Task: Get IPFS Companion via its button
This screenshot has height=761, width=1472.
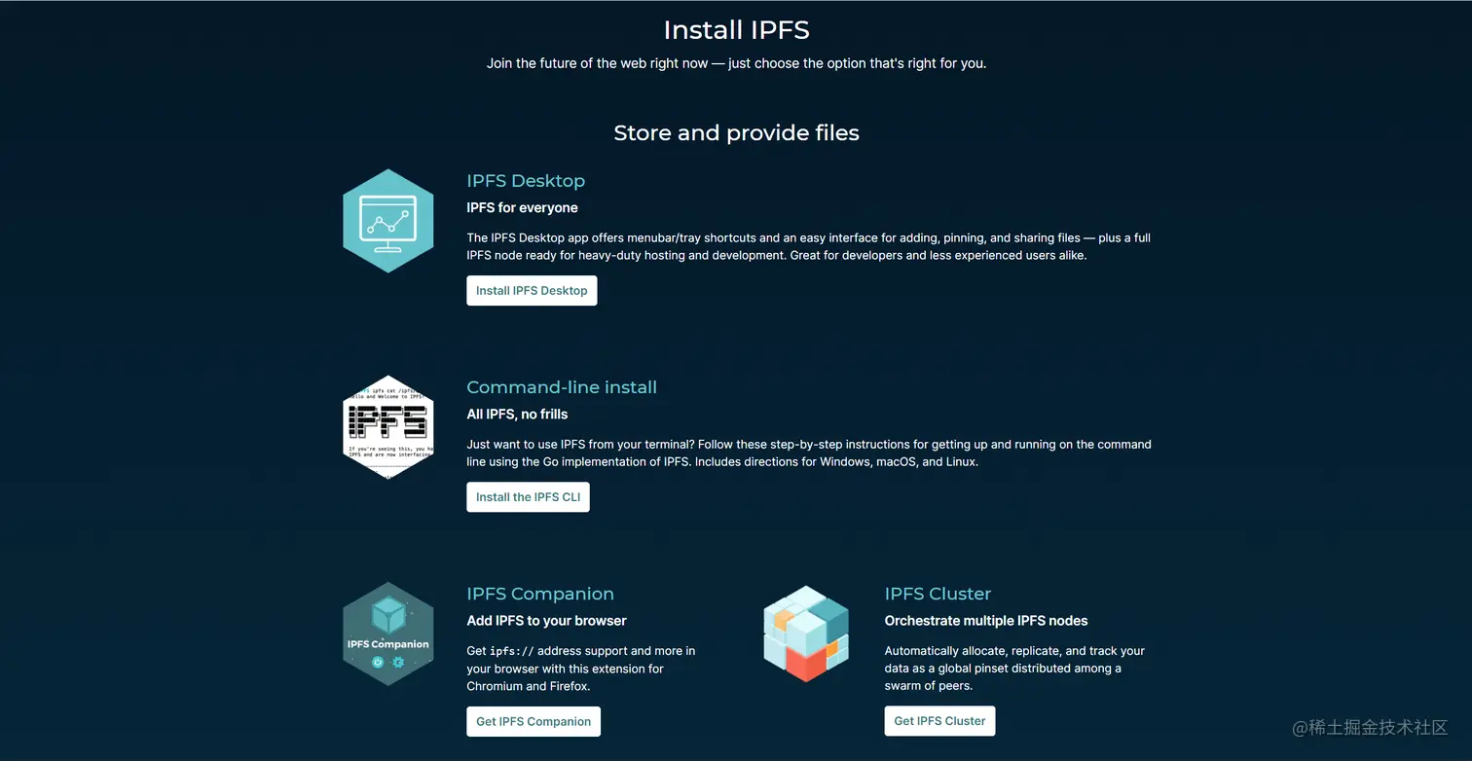Action: coord(534,721)
